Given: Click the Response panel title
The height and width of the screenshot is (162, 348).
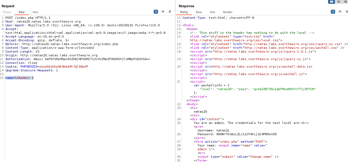Looking at the screenshot, I should 186,6.
